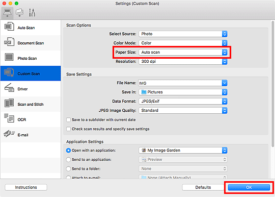Viewport: 275px width, 197px height.
Task: Expand the Data Format JPEG/Exif dropdown
Action: pos(183,101)
